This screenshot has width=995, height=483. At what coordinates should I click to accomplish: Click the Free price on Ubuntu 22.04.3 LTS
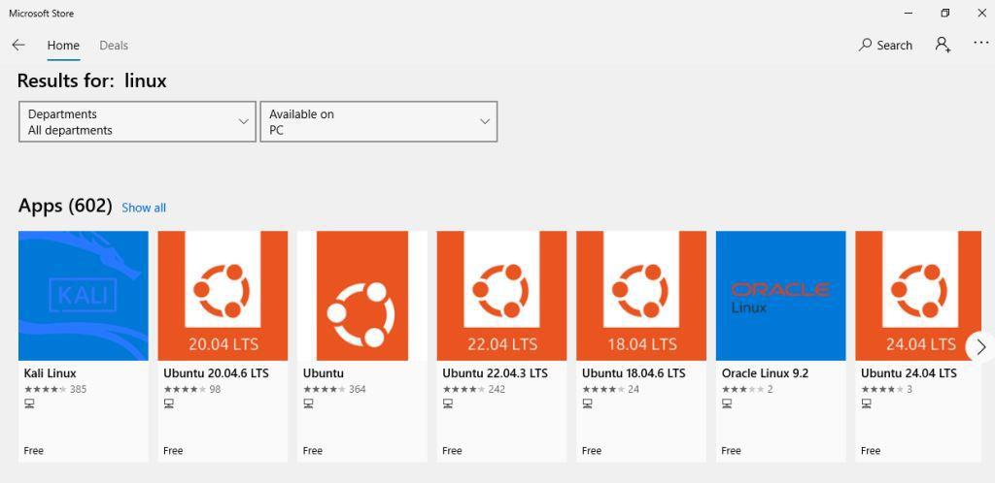[453, 451]
